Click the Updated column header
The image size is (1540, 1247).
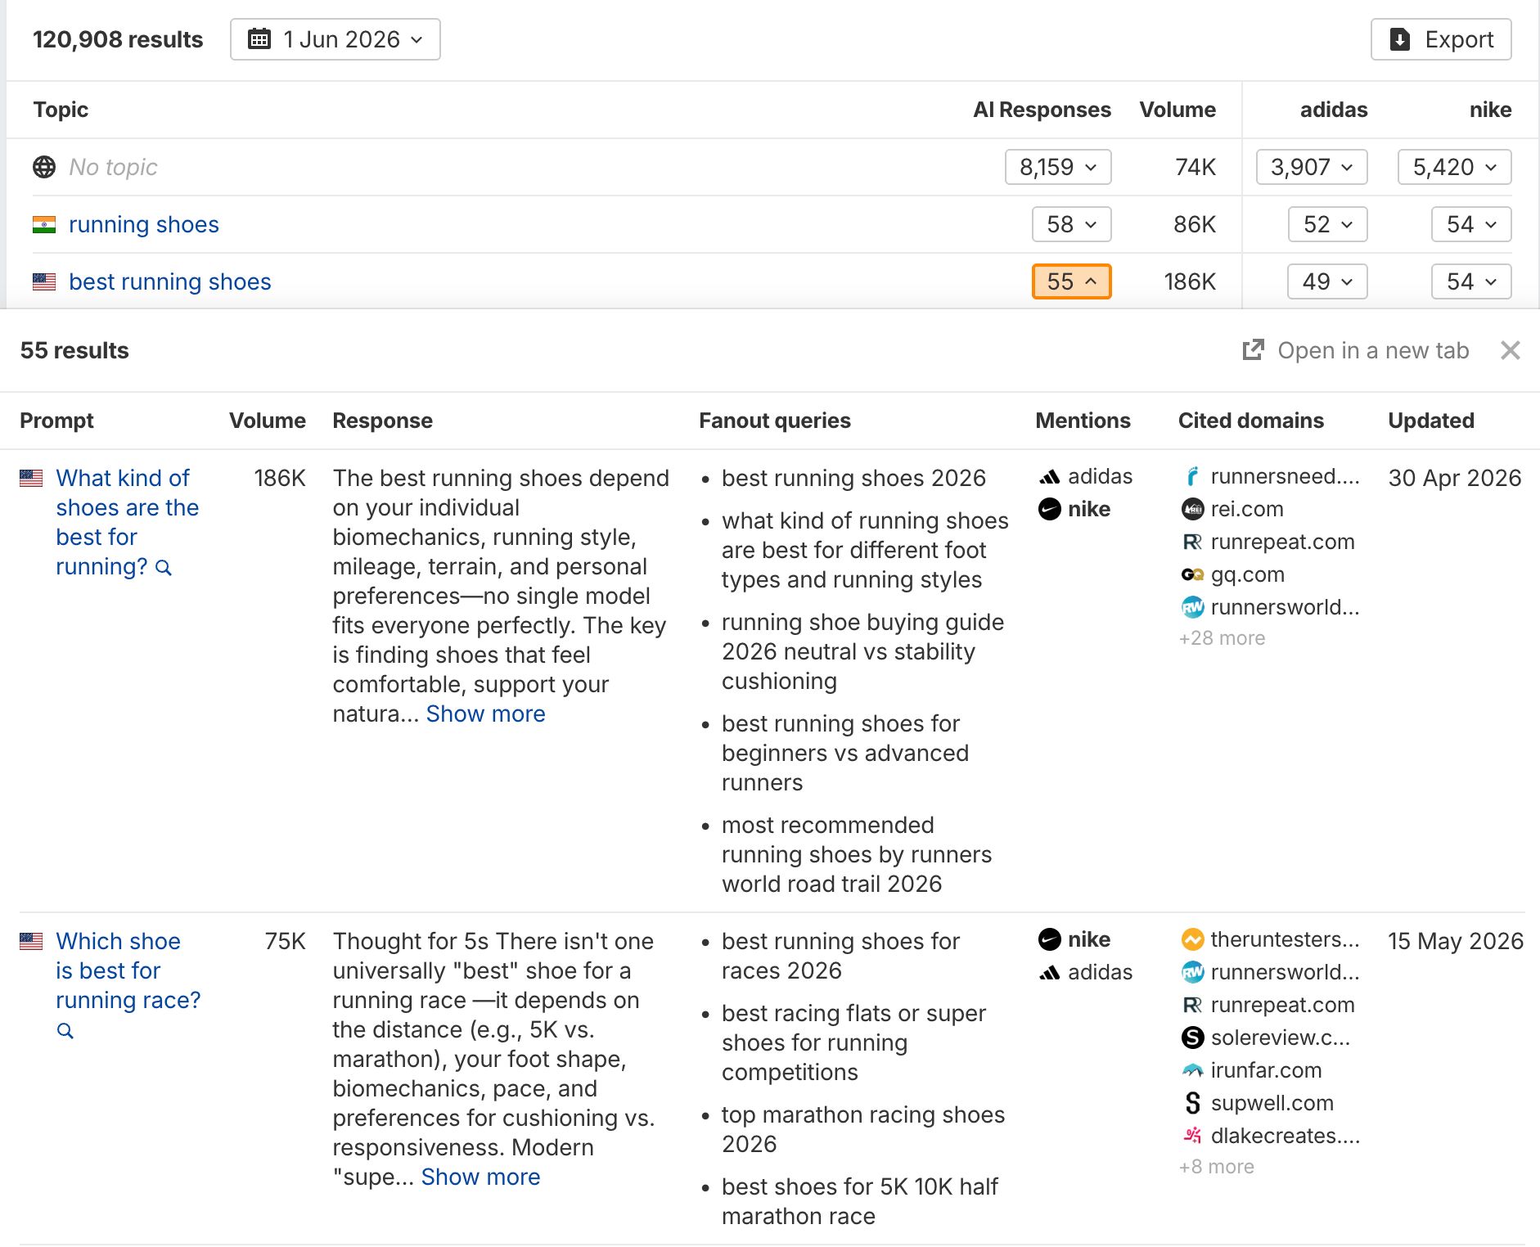(x=1431, y=421)
